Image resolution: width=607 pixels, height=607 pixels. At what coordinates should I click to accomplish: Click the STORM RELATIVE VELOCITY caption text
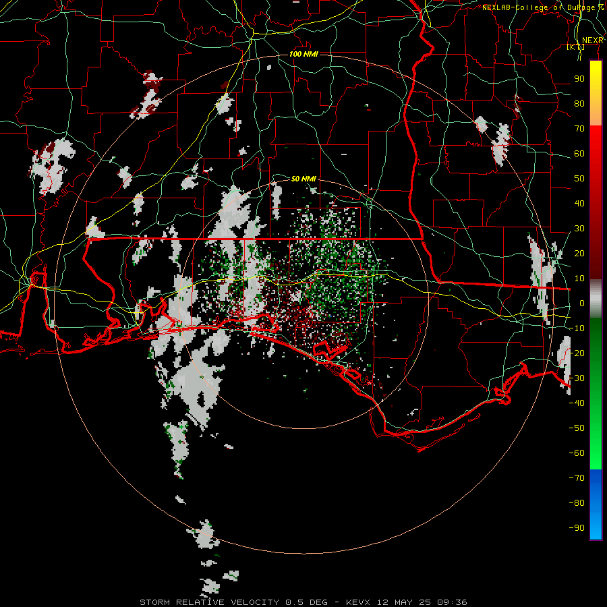(209, 602)
